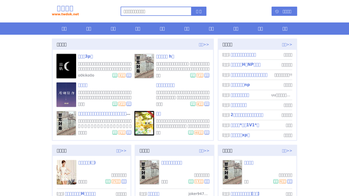Select the first category in the blue navigation bar
This screenshot has height=196, width=349.
[64, 29]
